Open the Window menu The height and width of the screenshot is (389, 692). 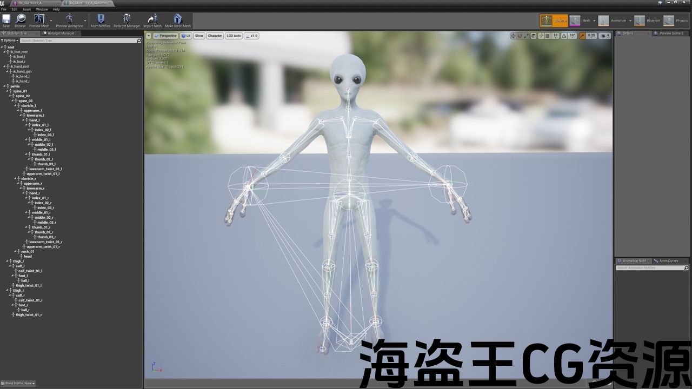click(42, 9)
